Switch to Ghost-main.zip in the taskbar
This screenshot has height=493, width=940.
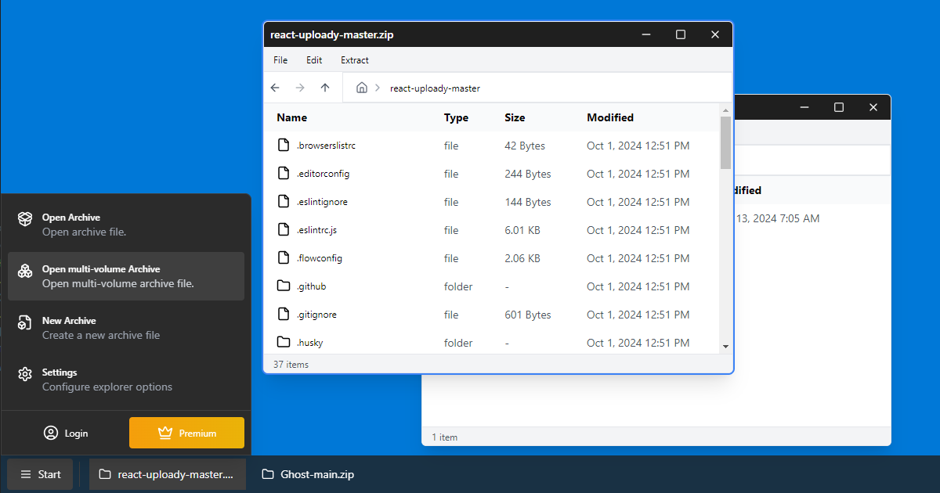pyautogui.click(x=308, y=473)
